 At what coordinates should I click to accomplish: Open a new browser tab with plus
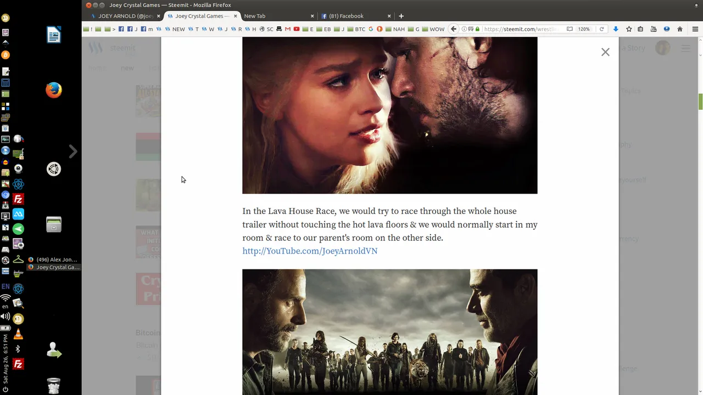(401, 16)
